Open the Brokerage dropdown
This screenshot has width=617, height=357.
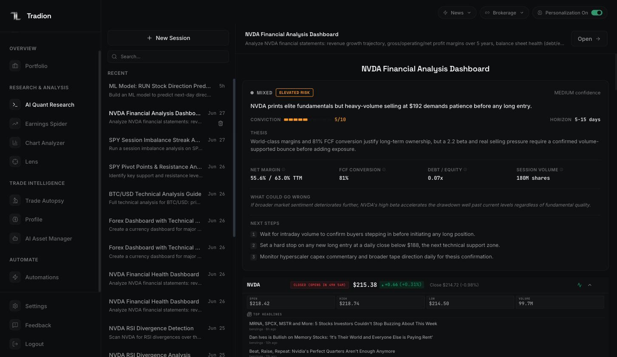(504, 13)
